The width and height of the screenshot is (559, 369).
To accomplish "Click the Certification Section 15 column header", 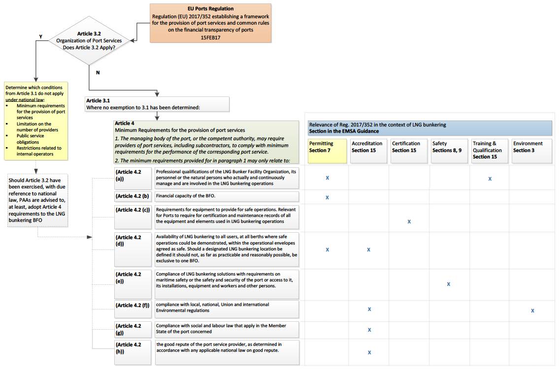I will coord(409,151).
